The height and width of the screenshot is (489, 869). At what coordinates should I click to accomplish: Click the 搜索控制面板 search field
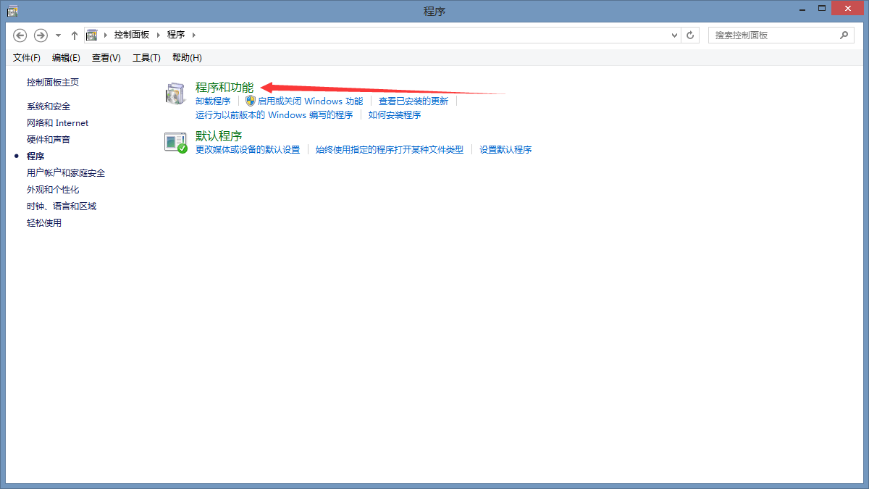tap(773, 35)
